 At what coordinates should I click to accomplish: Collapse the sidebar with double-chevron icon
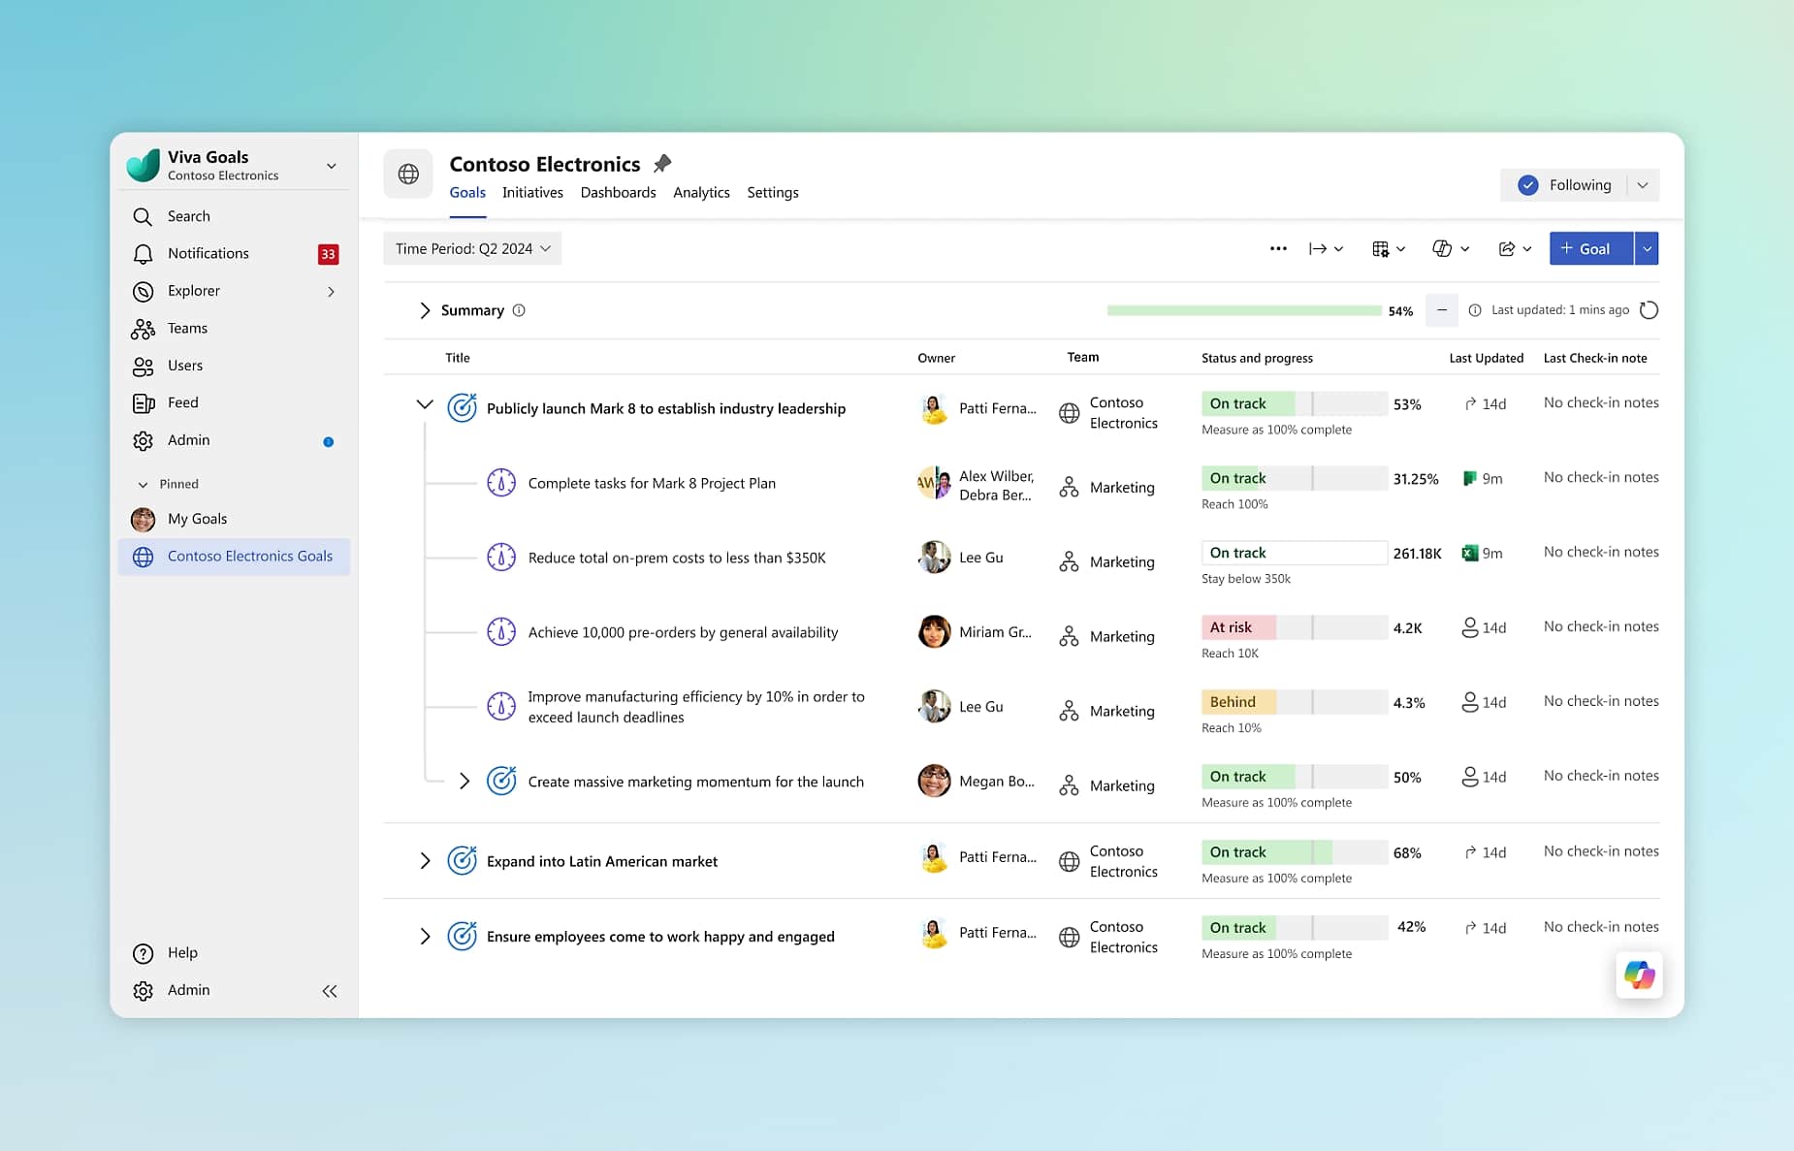330,990
